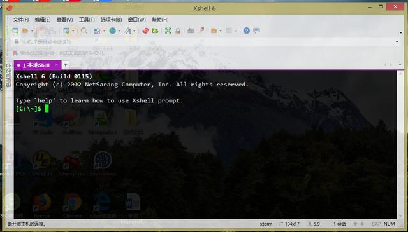408x232 pixels.
Task: Open the 文件(F) menu
Action: [21, 20]
